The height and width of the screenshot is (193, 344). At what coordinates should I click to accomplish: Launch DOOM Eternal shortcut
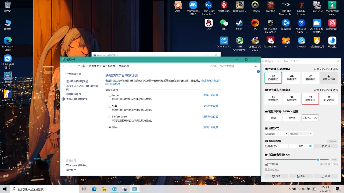[x=301, y=8]
